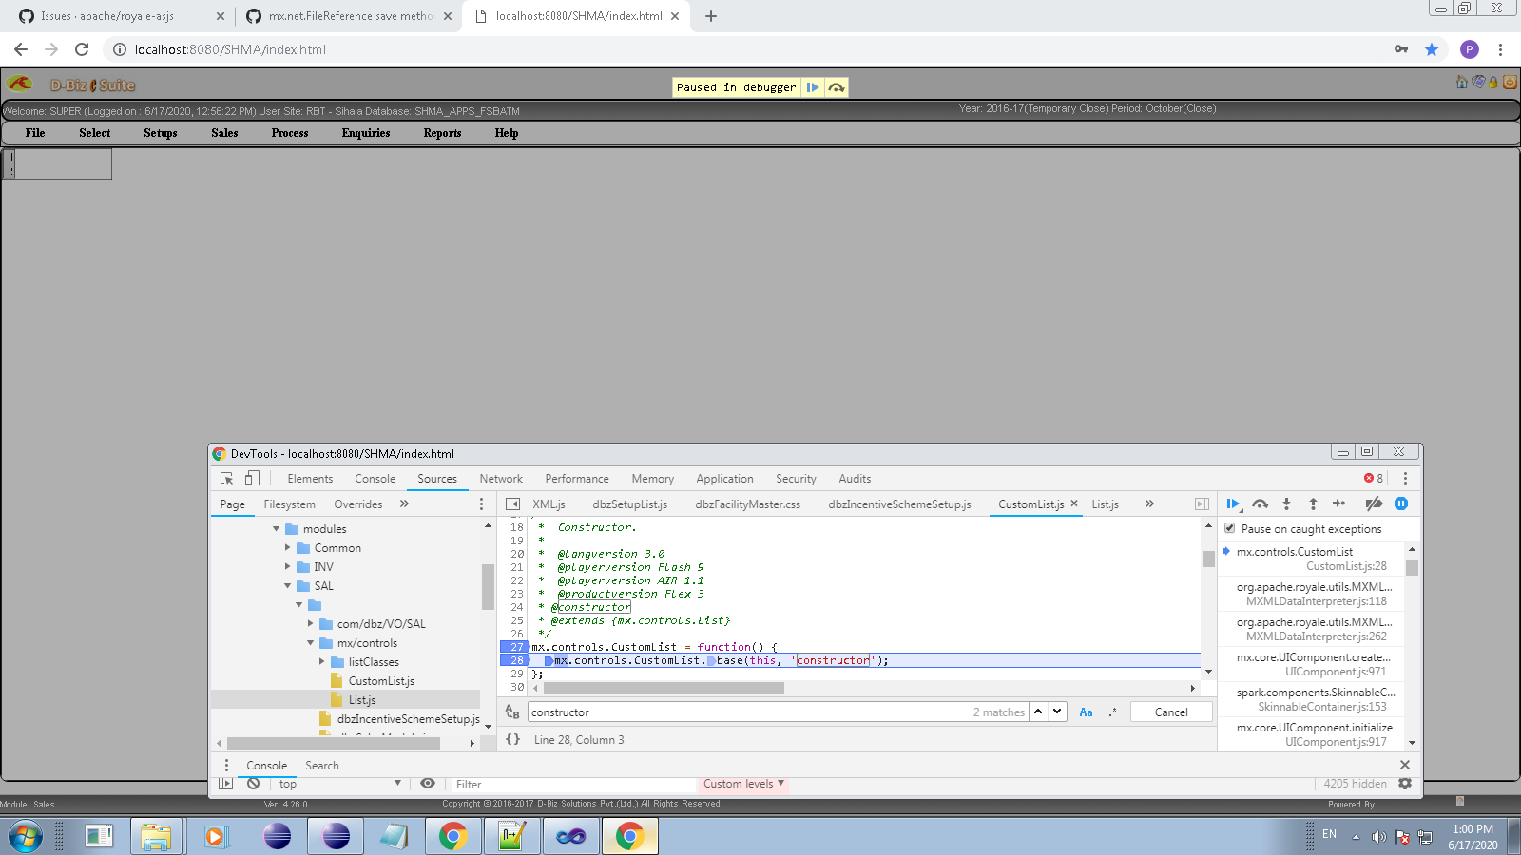Select List.js in the file tree

tap(361, 700)
